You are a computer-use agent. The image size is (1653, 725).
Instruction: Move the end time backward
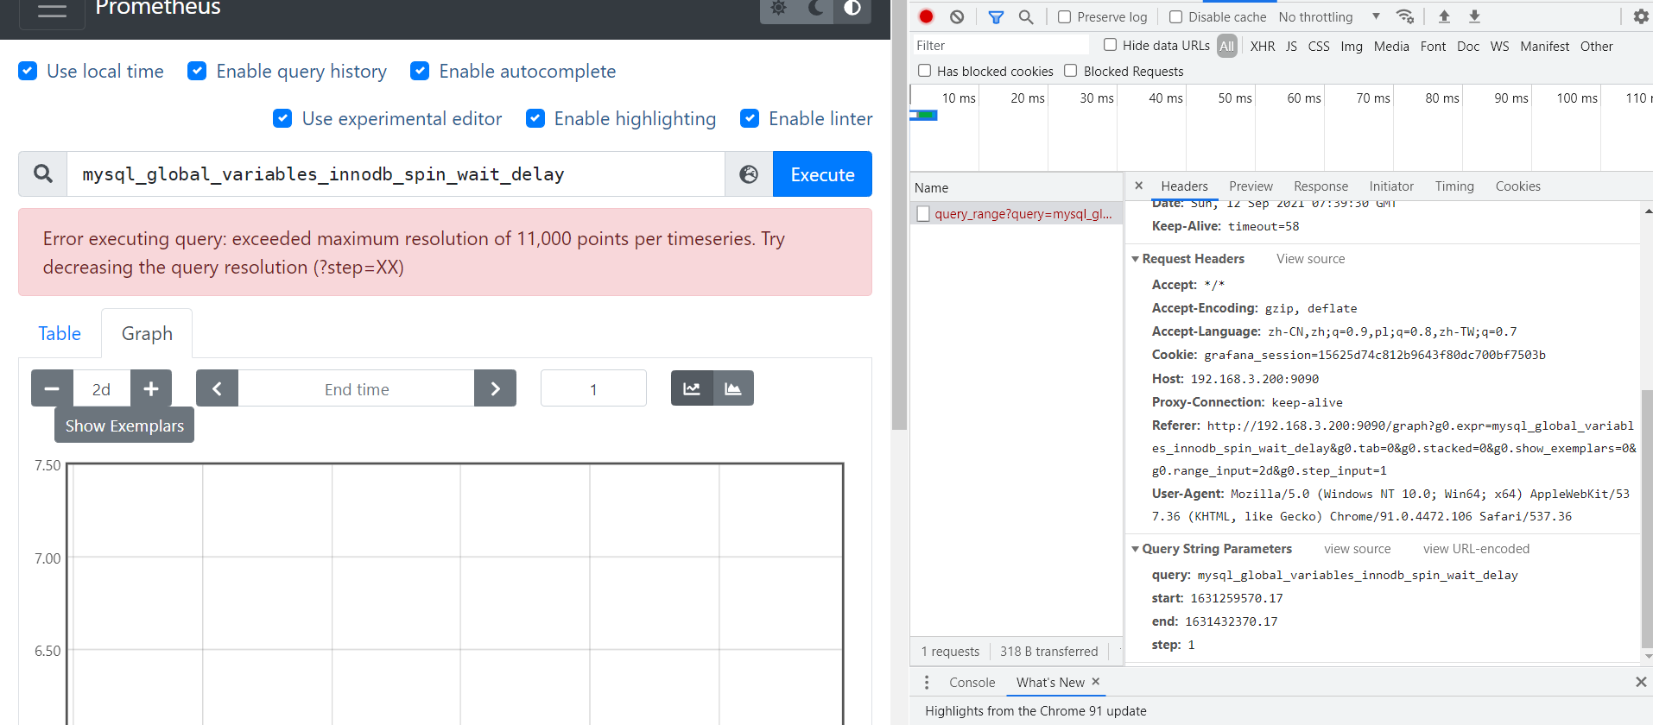point(218,388)
